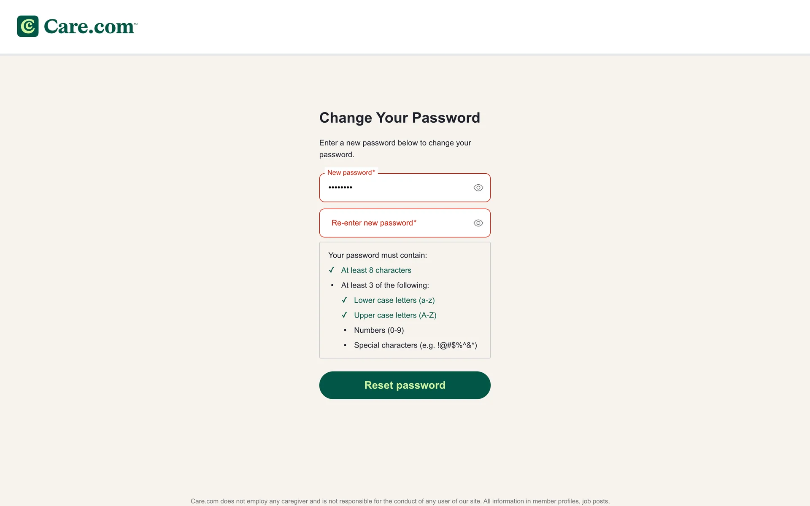Click checkmark beside Upper case letters

(344, 315)
